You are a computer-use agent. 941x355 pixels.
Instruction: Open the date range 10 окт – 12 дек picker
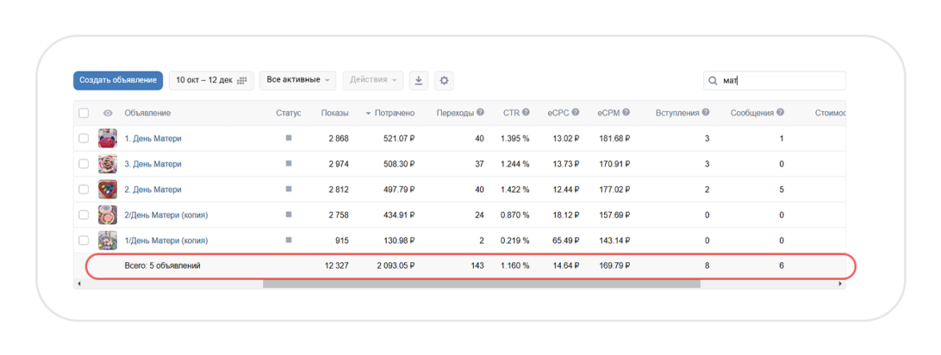point(211,81)
